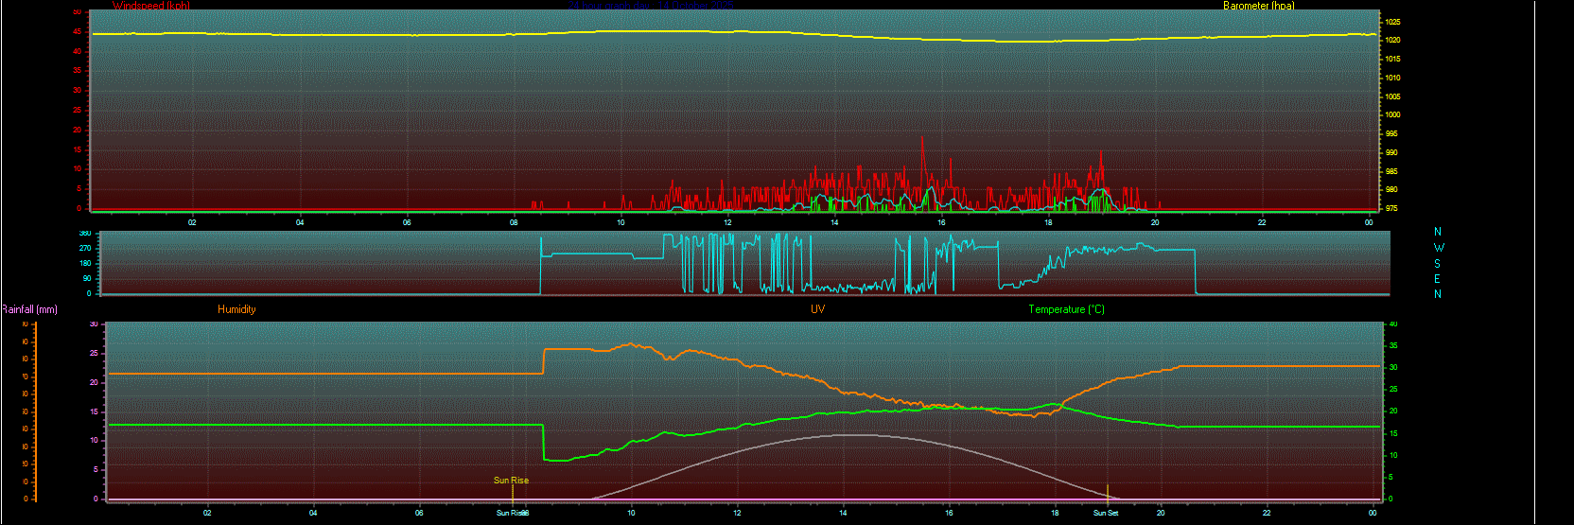Click the S compass label beside direction chart
The height and width of the screenshot is (525, 1574).
pos(1438,264)
